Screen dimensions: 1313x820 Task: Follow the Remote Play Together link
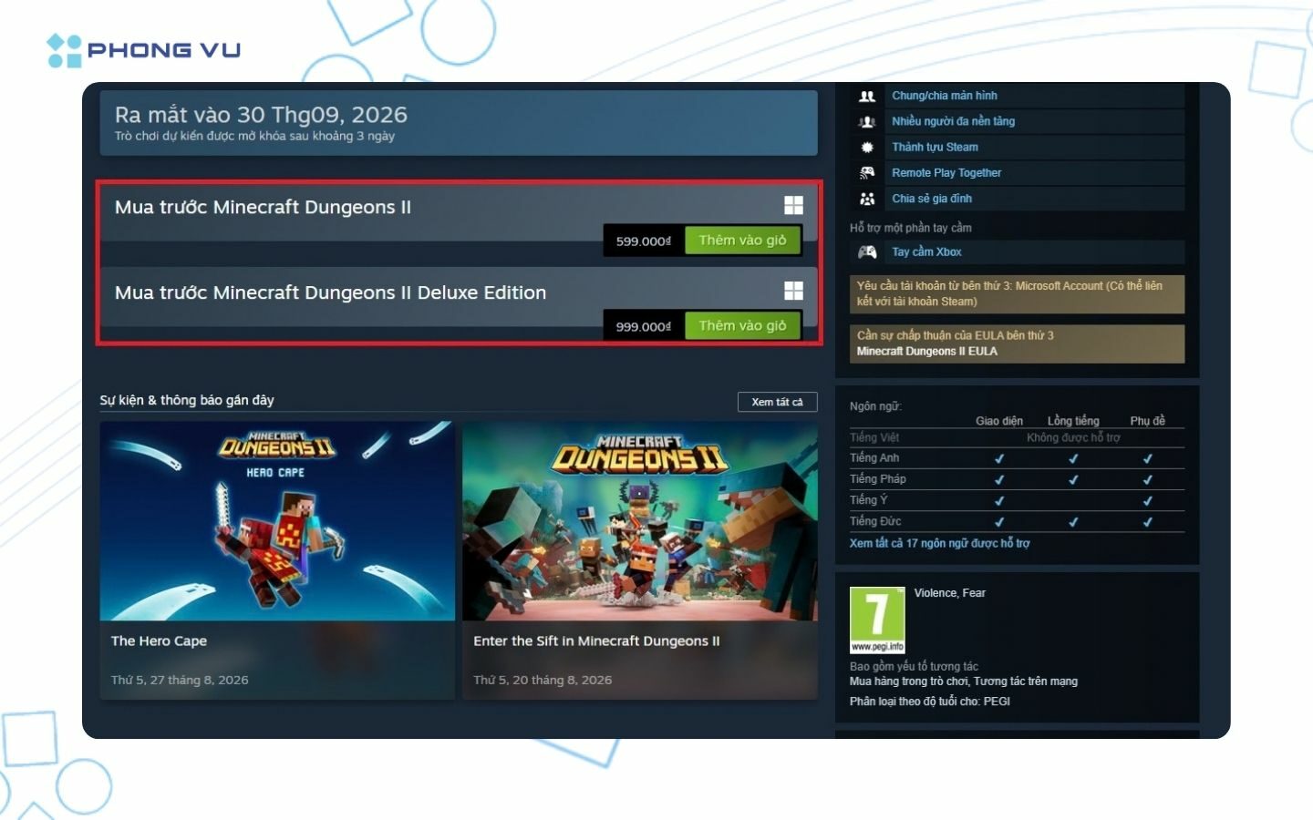[x=946, y=172]
